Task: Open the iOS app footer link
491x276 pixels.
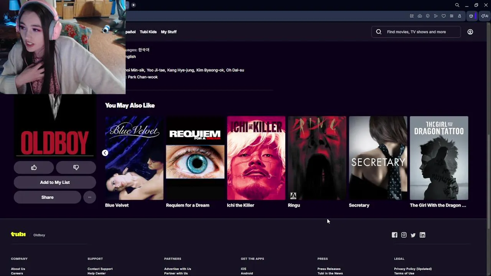Action: [244, 269]
